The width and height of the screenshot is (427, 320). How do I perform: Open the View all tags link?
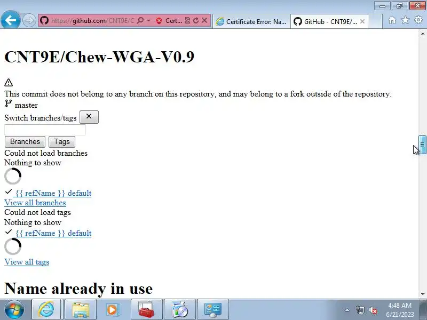pos(27,262)
